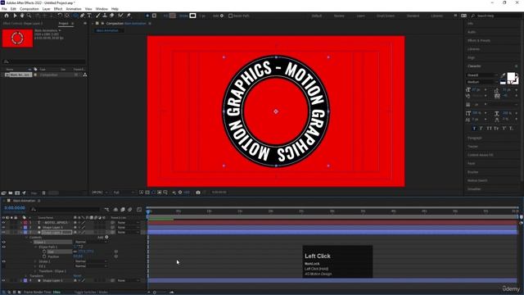Screen dimensions: 524x295
Task: Click the Reset link for Transform
Action: click(77, 276)
